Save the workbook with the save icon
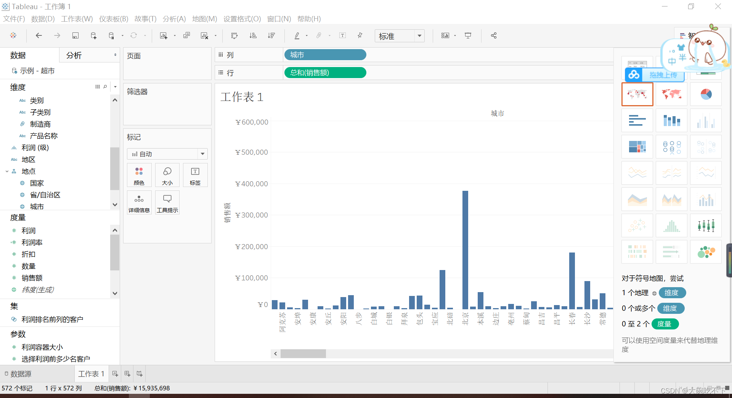Image resolution: width=732 pixels, height=398 pixels. (75, 35)
